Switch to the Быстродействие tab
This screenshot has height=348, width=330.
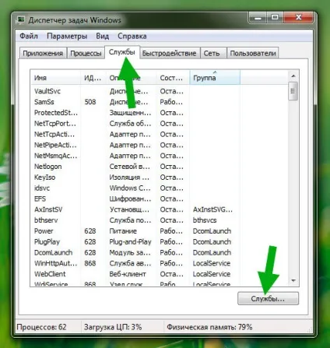(169, 53)
